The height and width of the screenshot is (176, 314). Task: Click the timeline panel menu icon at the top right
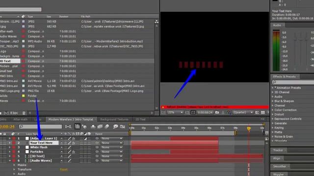coord(263,119)
